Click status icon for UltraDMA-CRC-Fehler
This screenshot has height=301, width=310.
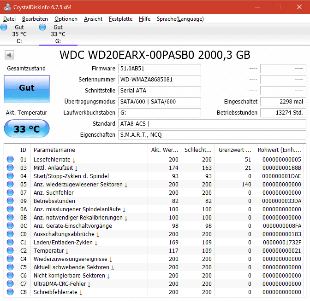pyautogui.click(x=10, y=284)
